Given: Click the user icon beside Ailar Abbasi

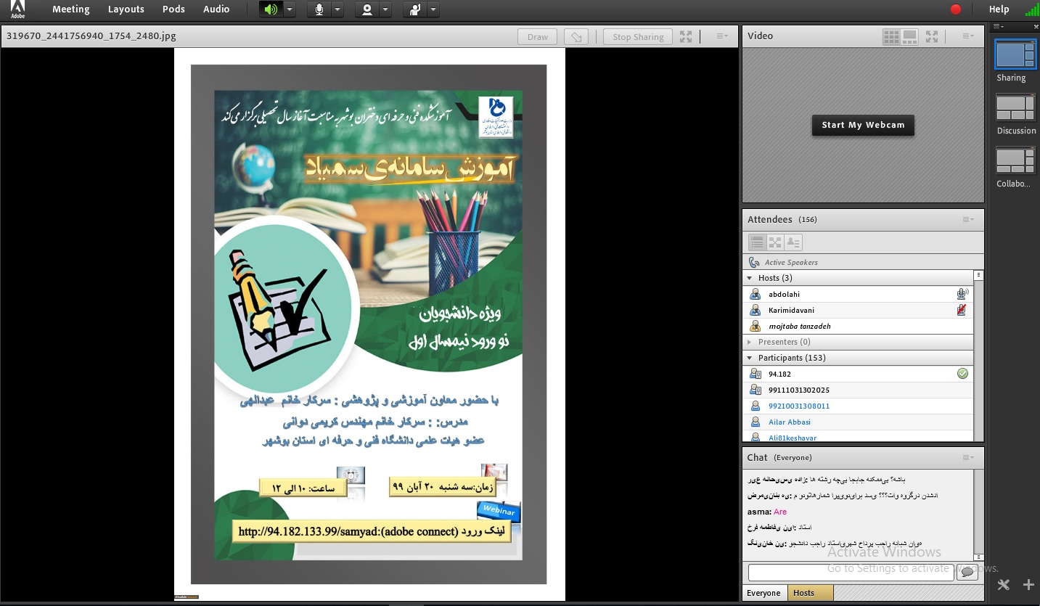Looking at the screenshot, I should (x=755, y=422).
